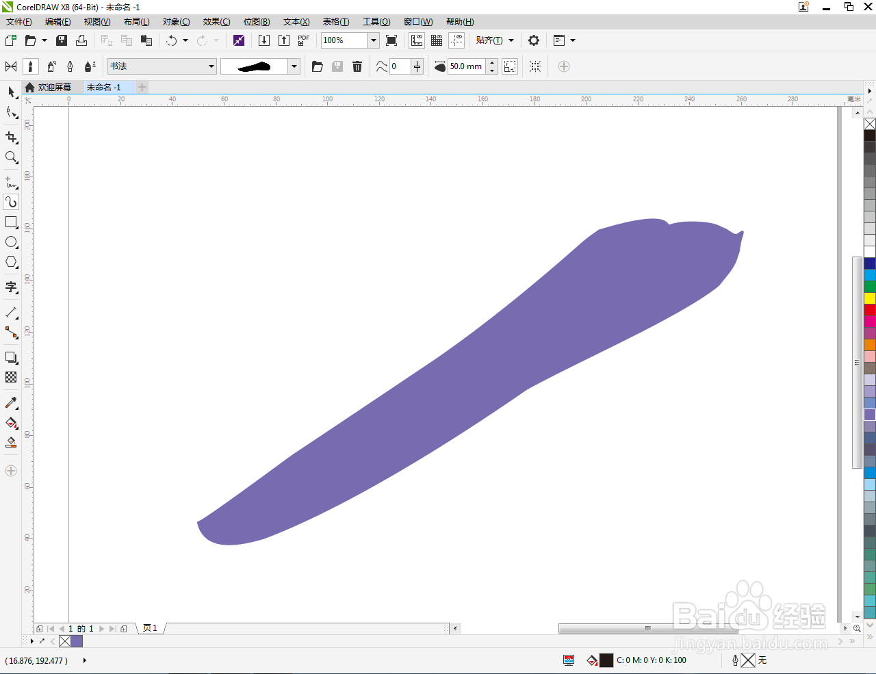Image resolution: width=876 pixels, height=674 pixels.
Task: Select the Color Eyedropper tool
Action: [11, 402]
